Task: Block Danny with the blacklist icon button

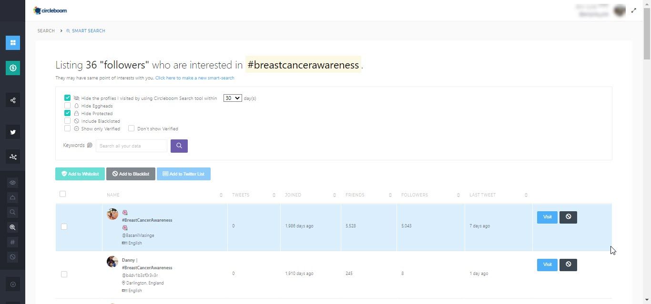Action: point(568,265)
